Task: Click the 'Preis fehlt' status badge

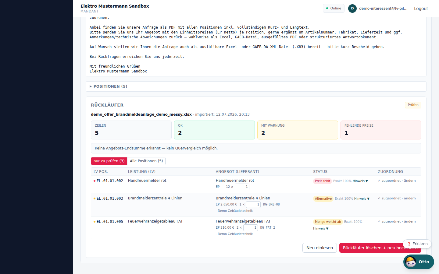Action: click(x=322, y=181)
